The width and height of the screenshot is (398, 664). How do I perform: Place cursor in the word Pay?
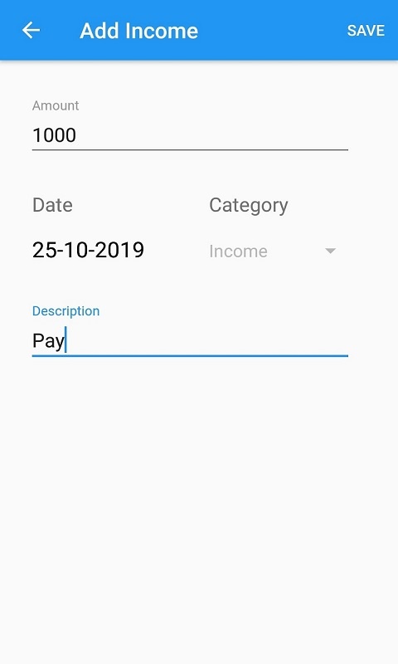click(48, 341)
